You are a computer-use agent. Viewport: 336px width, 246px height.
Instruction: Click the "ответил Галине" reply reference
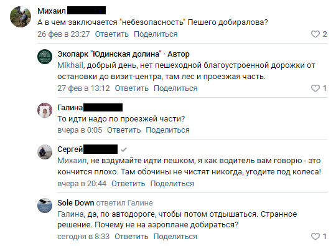[x=124, y=202]
